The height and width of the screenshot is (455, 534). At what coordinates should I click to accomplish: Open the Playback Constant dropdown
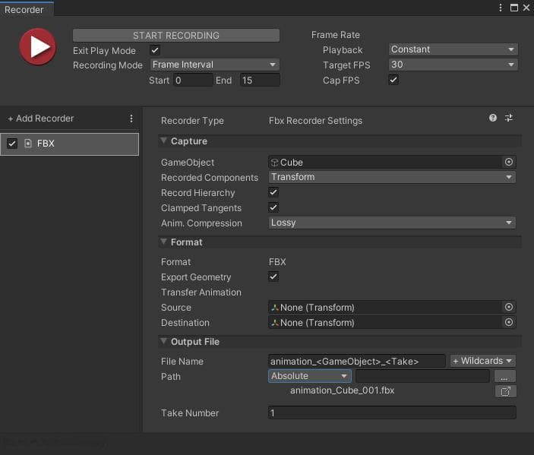pos(453,49)
